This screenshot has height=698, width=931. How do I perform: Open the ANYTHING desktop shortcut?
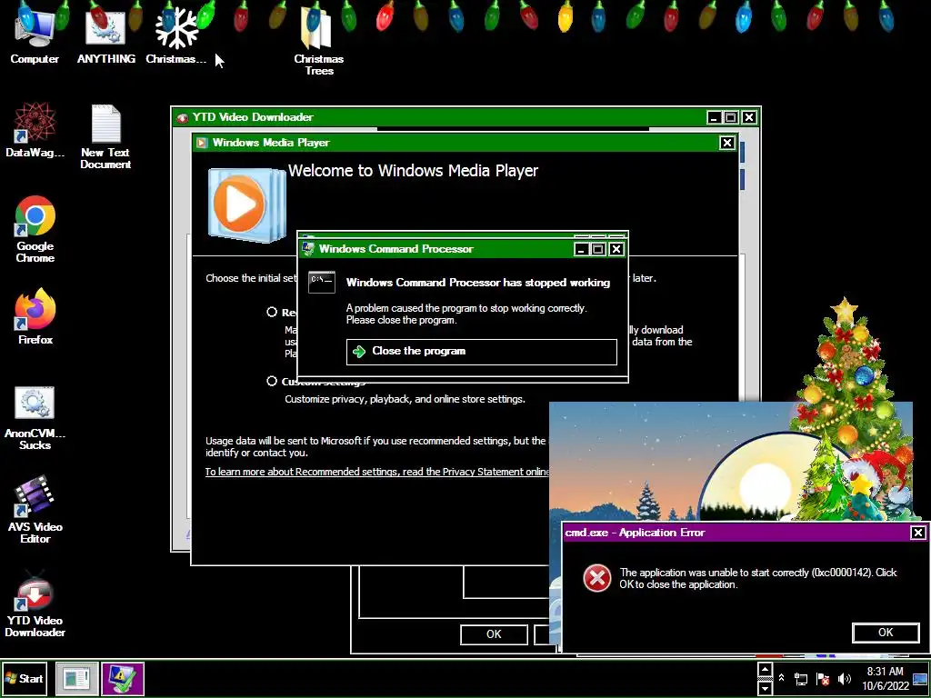[105, 35]
